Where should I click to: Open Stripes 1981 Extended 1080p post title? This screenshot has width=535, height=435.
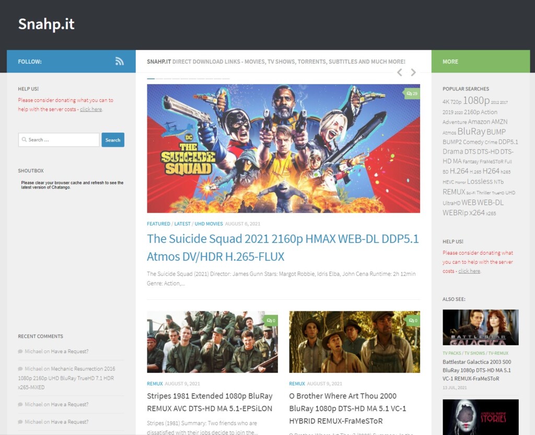pyautogui.click(x=210, y=402)
